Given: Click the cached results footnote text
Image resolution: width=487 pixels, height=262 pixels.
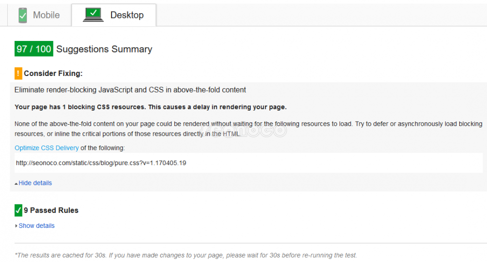Looking at the screenshot, I should [x=186, y=255].
